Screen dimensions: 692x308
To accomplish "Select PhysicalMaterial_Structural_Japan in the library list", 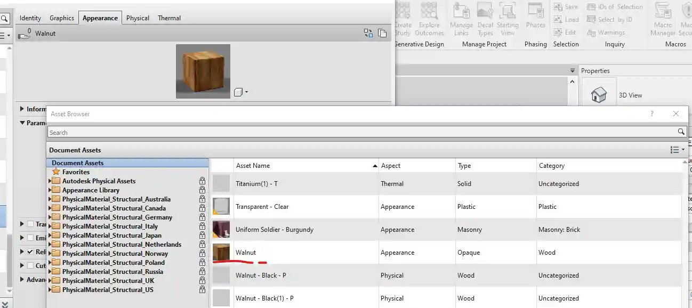I will tap(113, 235).
